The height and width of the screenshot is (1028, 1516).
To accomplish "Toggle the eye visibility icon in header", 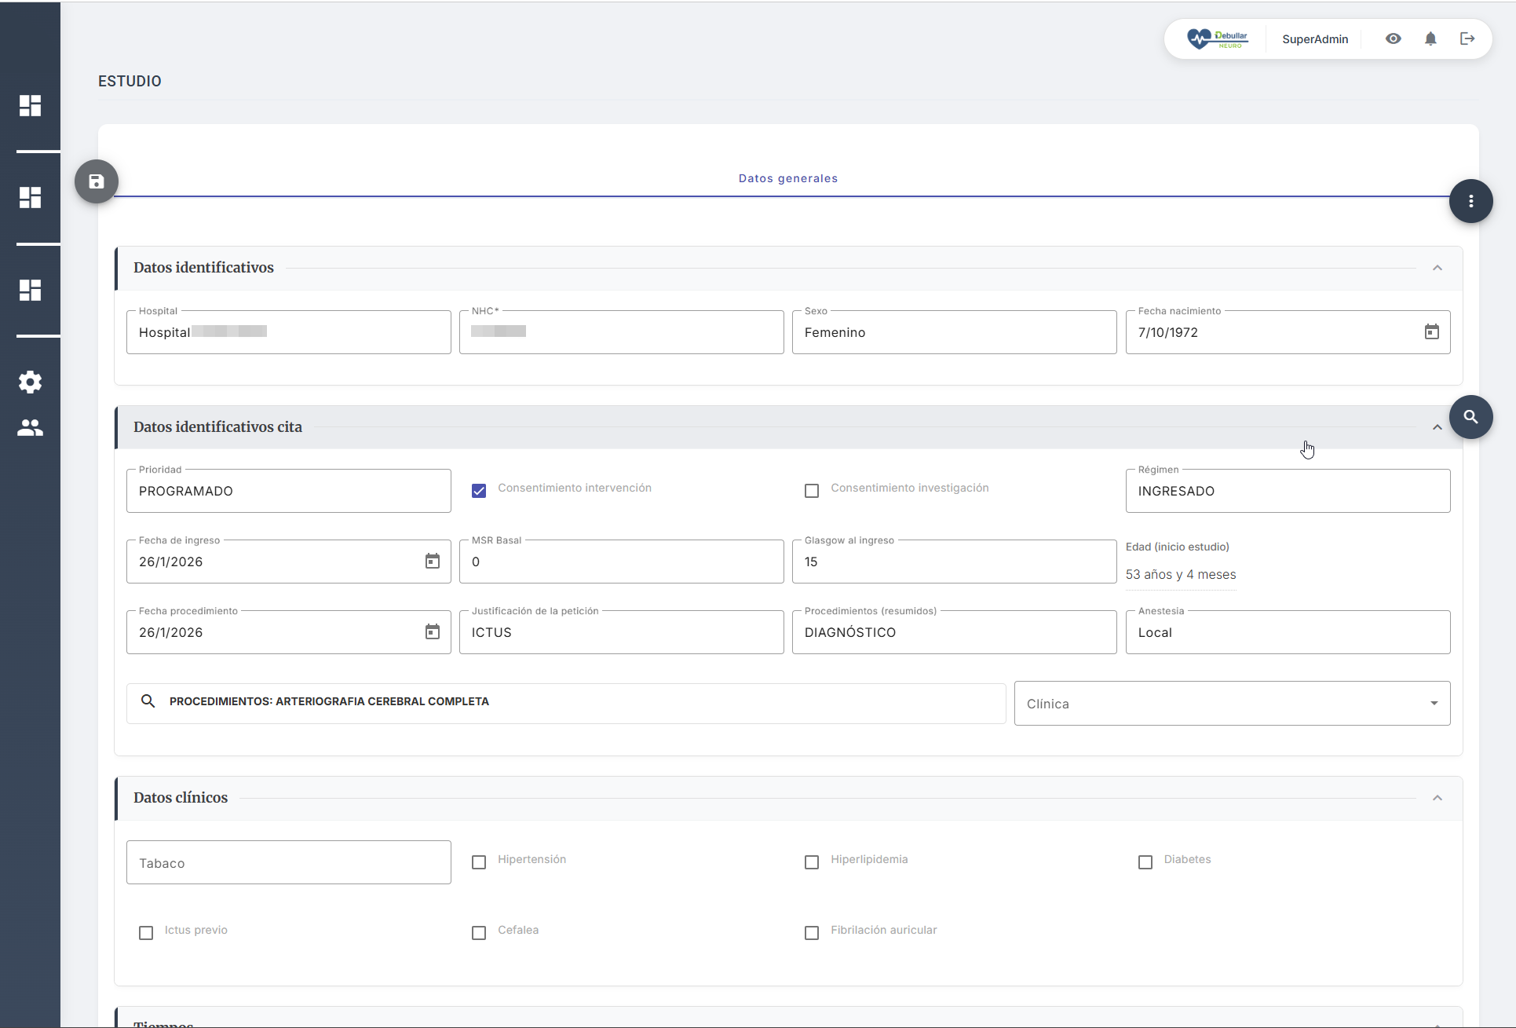I will [x=1393, y=38].
